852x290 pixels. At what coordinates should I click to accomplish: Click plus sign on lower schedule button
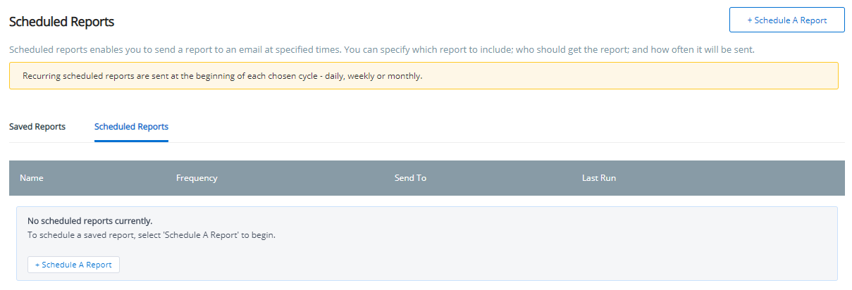point(37,265)
